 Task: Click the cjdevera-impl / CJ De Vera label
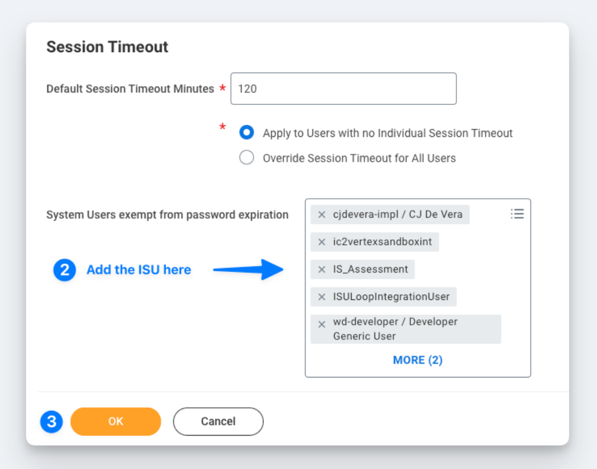[398, 215]
